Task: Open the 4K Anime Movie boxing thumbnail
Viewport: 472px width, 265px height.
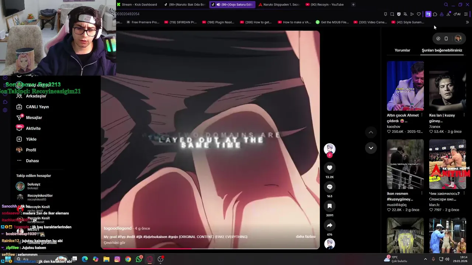Action: click(x=448, y=164)
